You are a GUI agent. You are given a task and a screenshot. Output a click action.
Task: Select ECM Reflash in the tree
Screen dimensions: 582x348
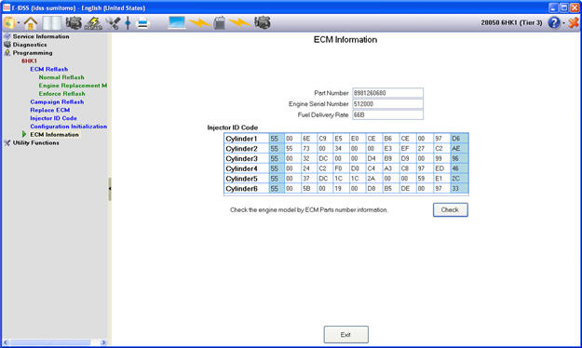pos(49,69)
